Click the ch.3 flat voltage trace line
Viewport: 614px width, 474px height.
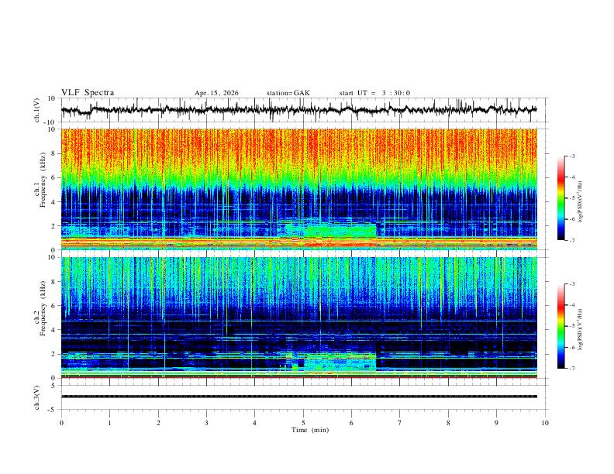point(298,397)
